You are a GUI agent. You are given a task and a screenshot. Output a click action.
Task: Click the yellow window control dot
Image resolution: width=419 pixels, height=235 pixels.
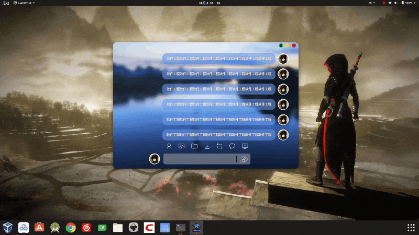pos(288,45)
